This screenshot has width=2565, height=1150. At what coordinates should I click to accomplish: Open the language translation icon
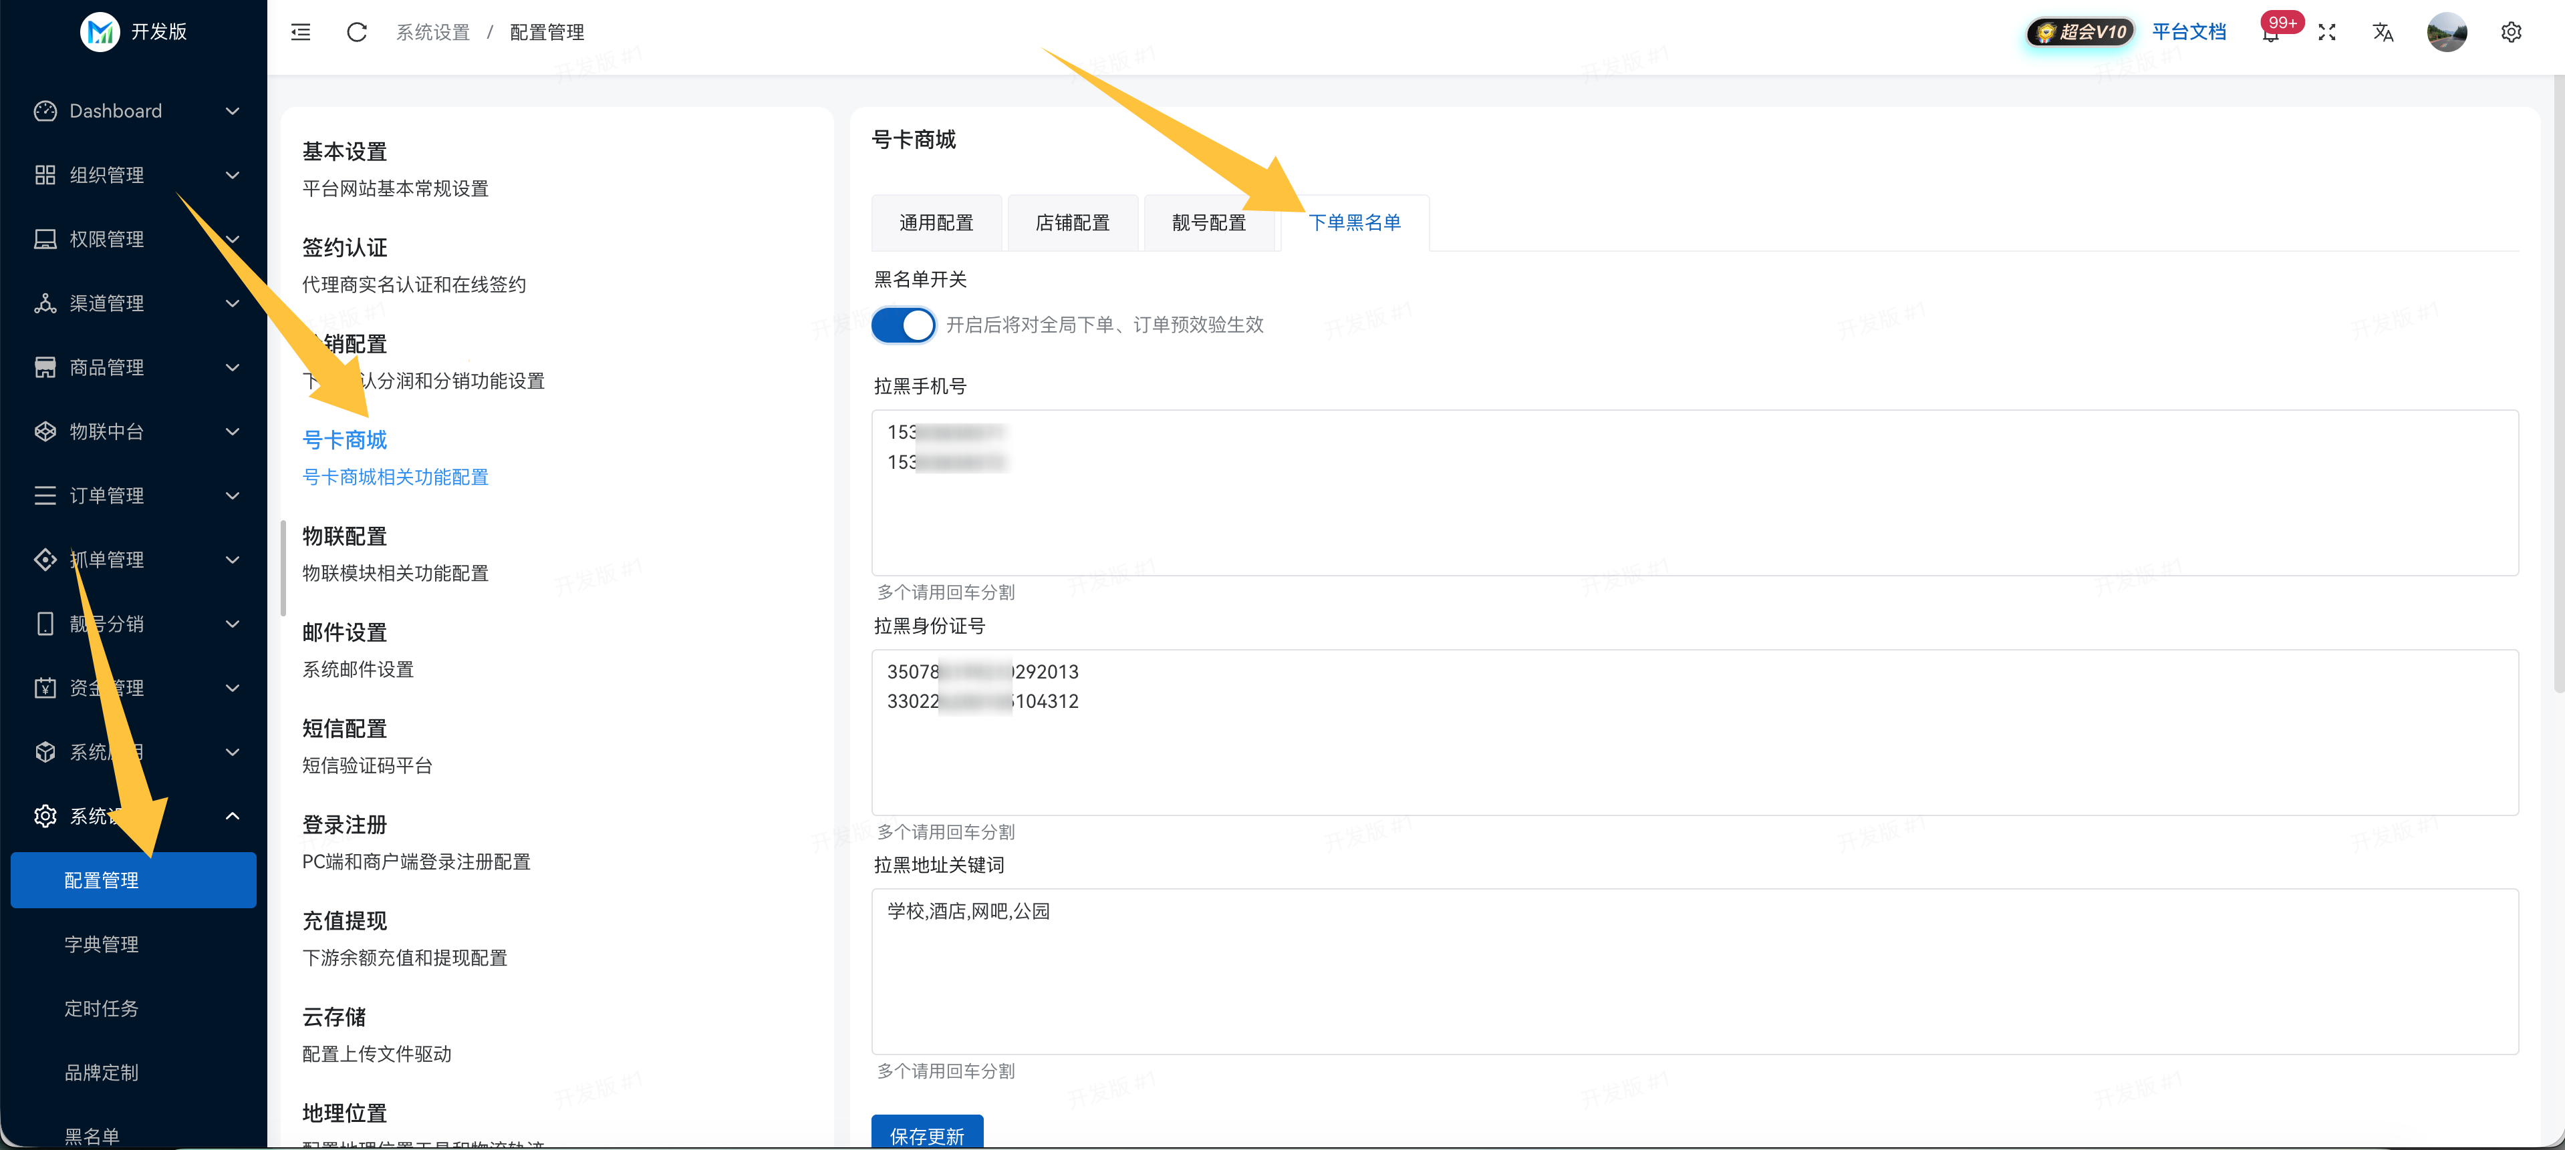[2382, 33]
